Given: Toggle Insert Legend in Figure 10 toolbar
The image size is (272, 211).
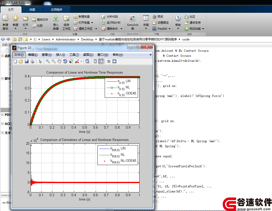Looking at the screenshot, I should pyautogui.click(x=101, y=61).
